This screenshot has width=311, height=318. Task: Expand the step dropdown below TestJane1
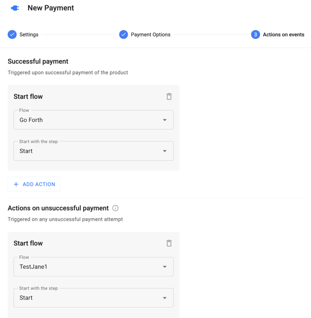pyautogui.click(x=93, y=298)
